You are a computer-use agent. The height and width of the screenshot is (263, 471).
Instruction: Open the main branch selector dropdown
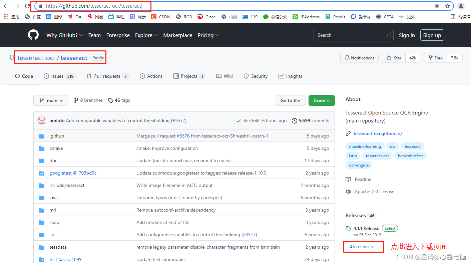pos(51,100)
